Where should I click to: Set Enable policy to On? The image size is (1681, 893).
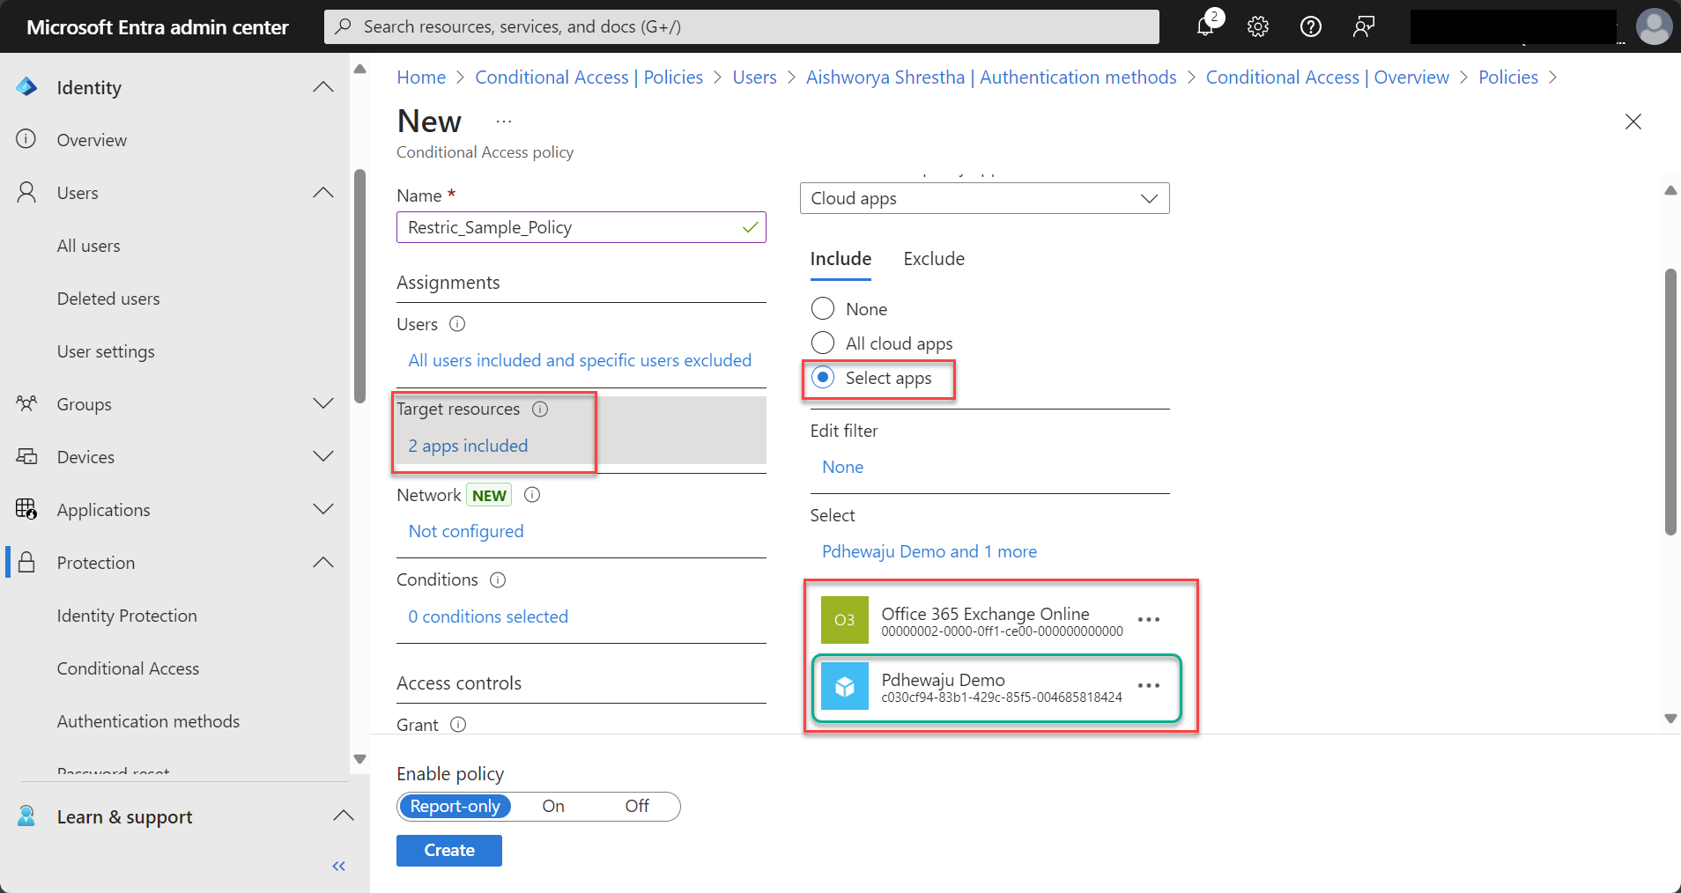553,806
